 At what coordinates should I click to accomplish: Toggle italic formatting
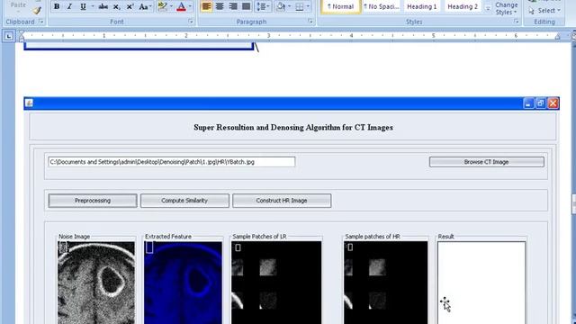(69, 6)
